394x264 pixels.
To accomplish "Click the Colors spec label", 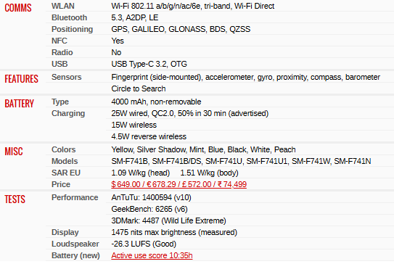I will (x=64, y=149).
